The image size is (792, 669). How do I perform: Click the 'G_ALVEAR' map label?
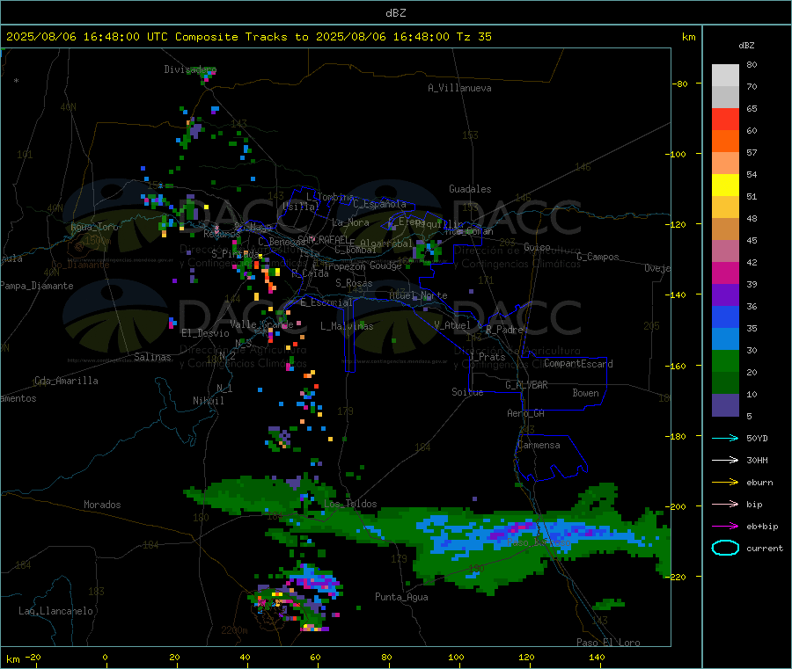pos(526,385)
